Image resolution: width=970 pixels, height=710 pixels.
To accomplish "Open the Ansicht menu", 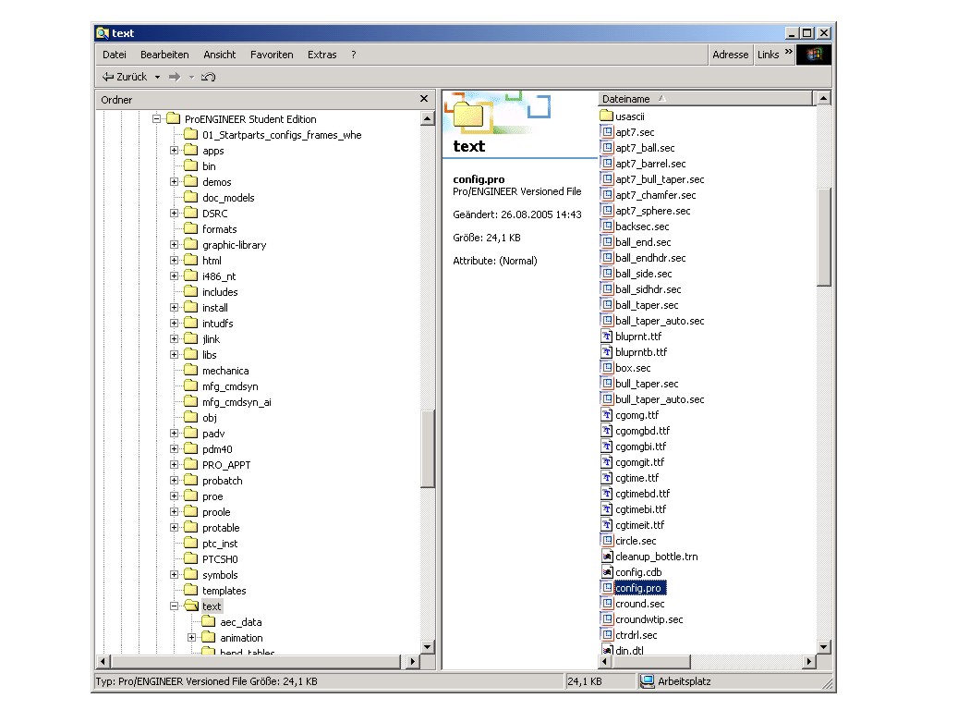I will click(220, 55).
